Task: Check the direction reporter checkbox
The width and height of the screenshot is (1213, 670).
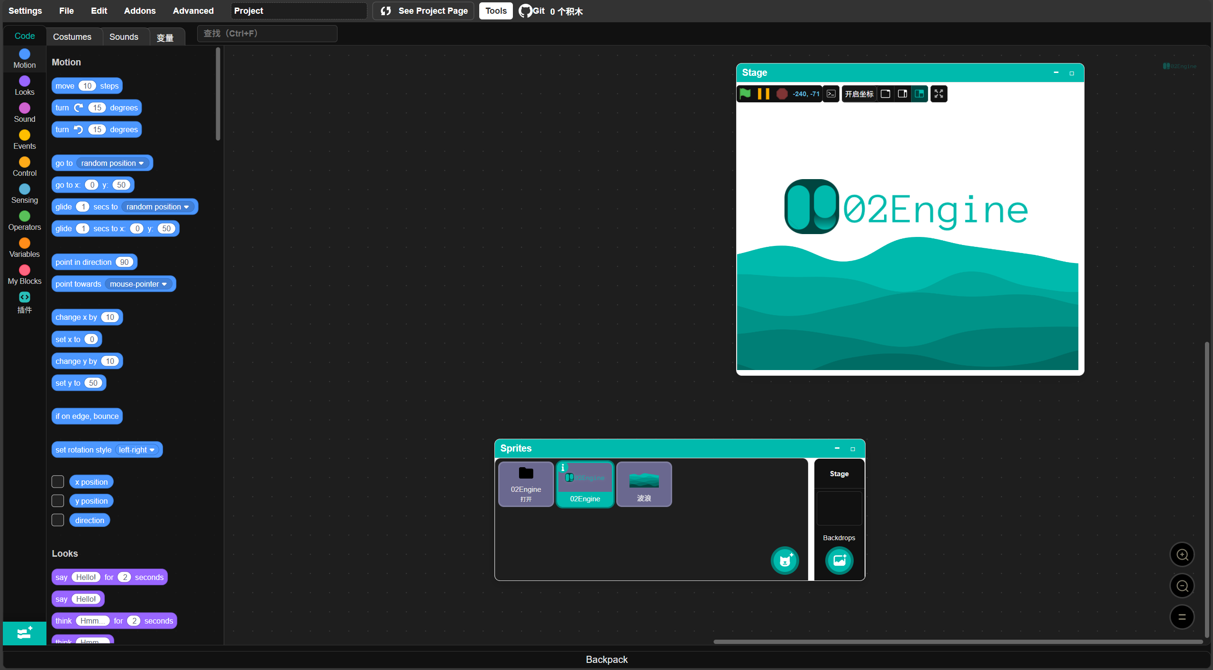Action: click(x=58, y=520)
